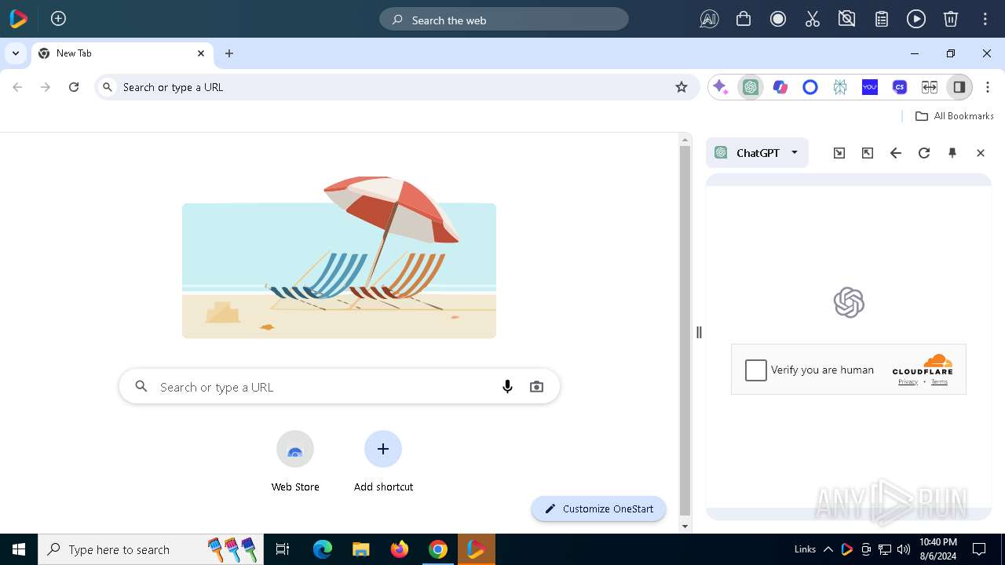Click the plus circle icon beside OneStart logo
Screen dimensions: 1005x565
click(x=58, y=19)
